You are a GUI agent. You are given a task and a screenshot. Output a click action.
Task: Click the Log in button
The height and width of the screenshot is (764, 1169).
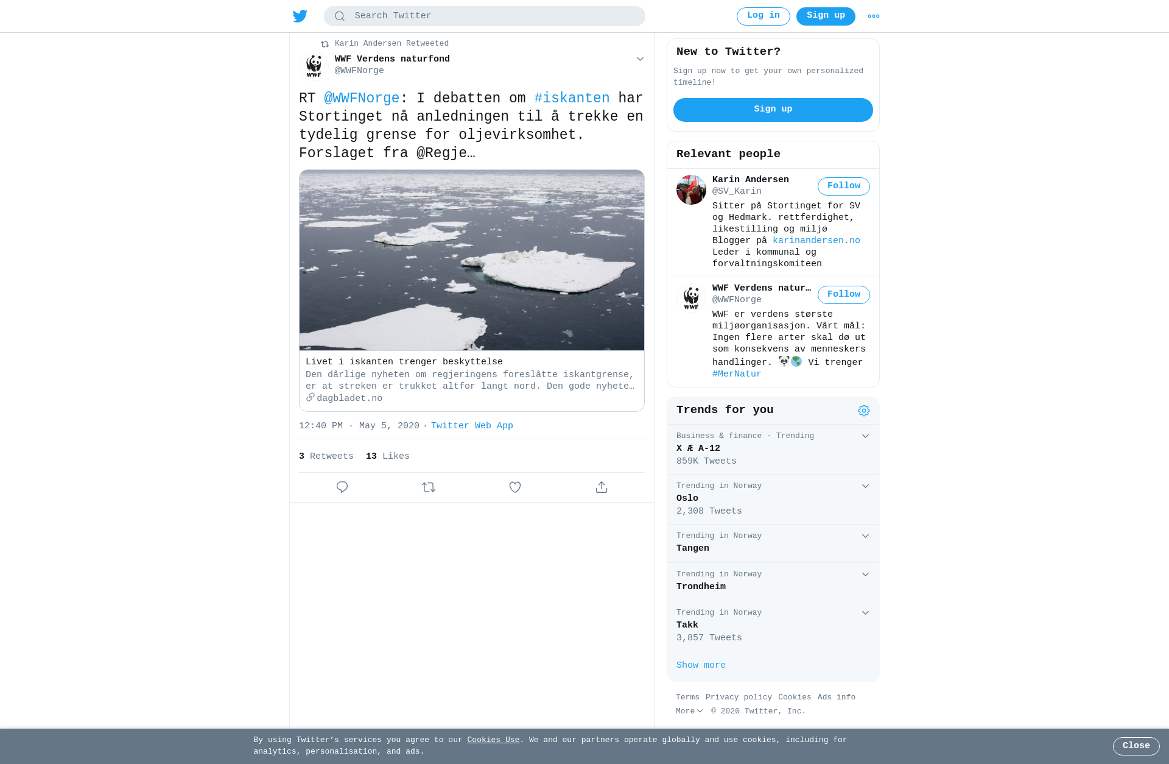pos(764,16)
